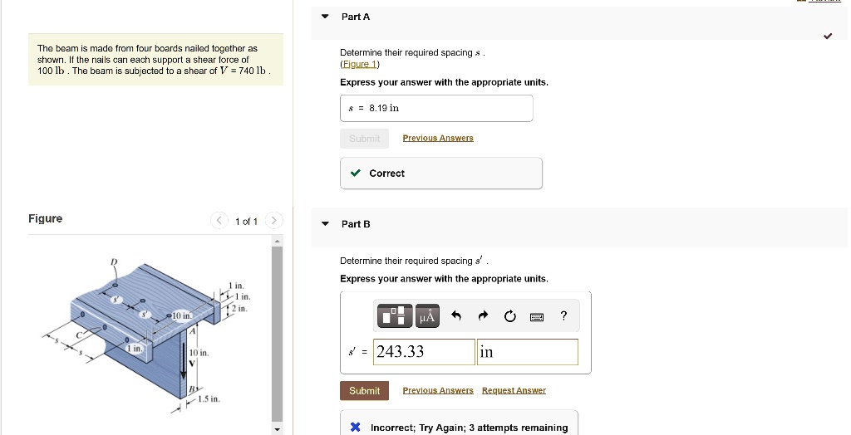Open keyboard shortcuts icon

537,316
